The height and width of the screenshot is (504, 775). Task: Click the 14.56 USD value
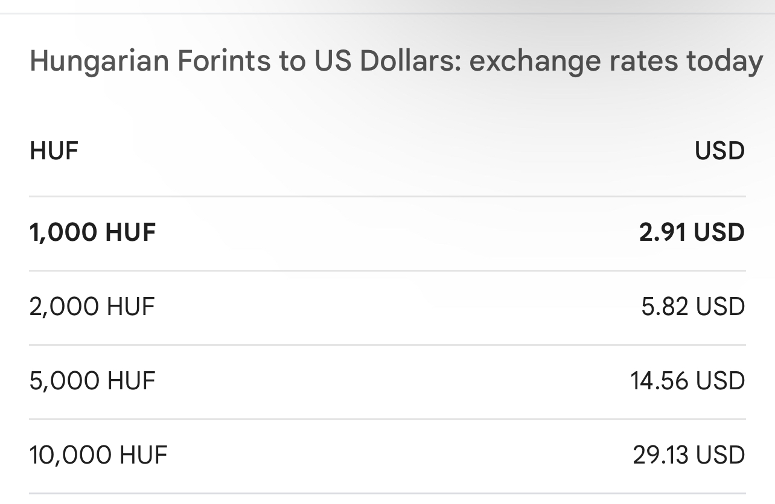point(687,381)
